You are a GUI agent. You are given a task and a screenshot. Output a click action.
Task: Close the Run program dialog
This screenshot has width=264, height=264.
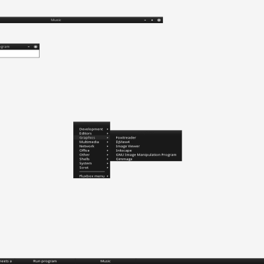36,47
